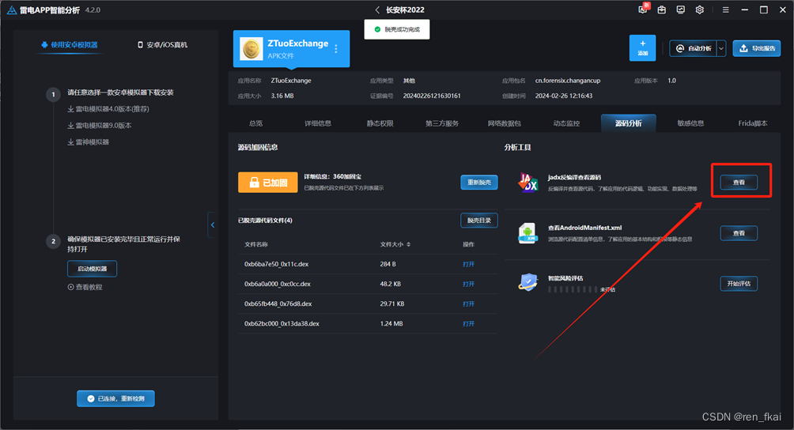Download 雷电模拟器9.0版本
Viewport: 794px width, 430px height.
coord(100,126)
